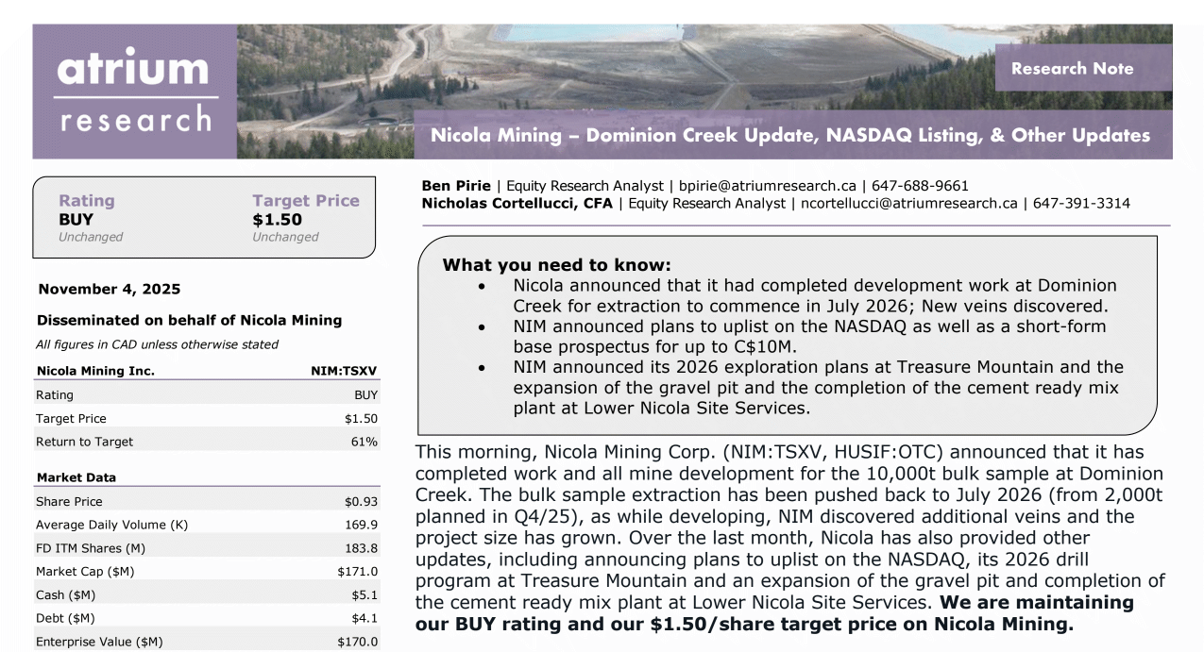1204x652 pixels.
Task: Click the Market Data section heading
Action: click(x=76, y=477)
